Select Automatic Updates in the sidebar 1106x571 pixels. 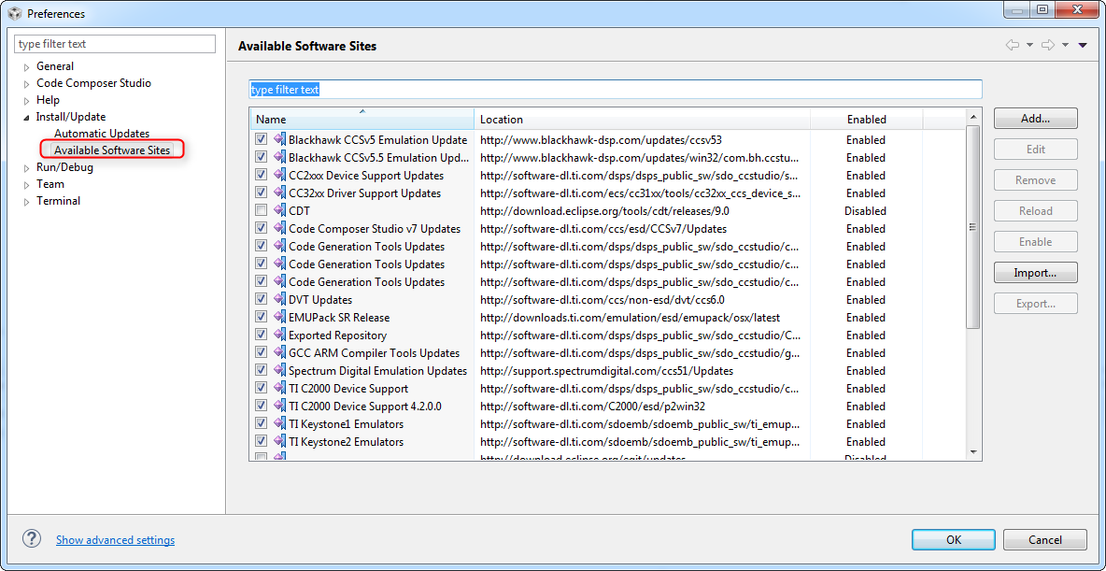pyautogui.click(x=101, y=133)
